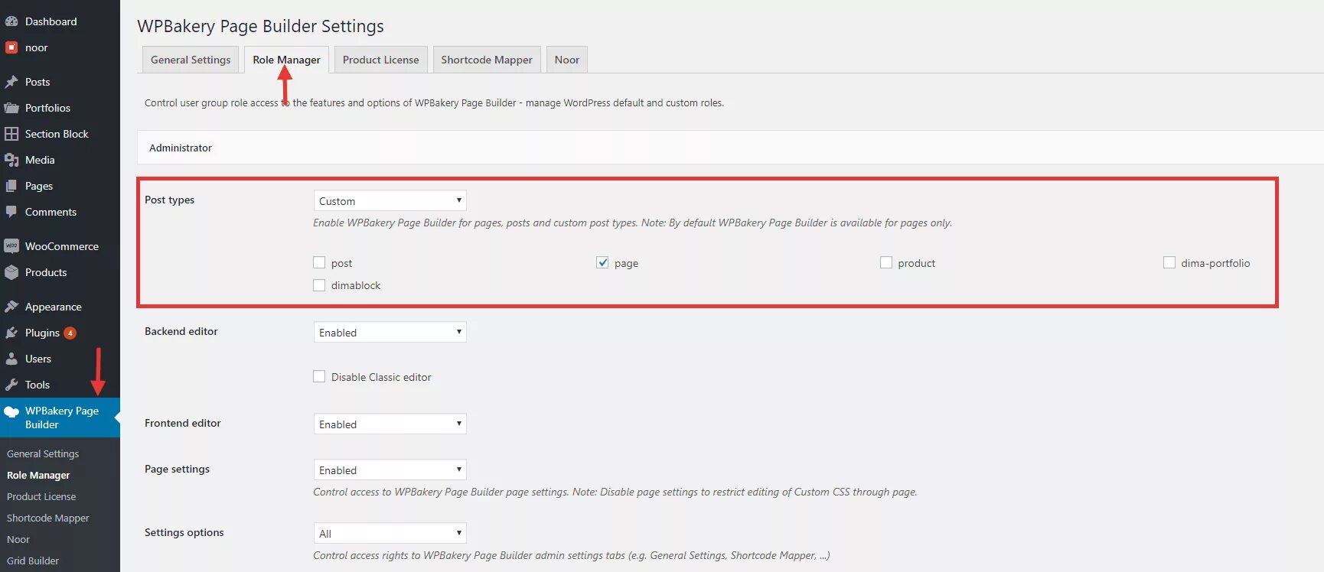Image resolution: width=1324 pixels, height=572 pixels.
Task: Enable the product post type checkbox
Action: (885, 262)
